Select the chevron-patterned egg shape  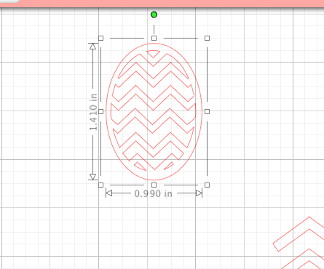coord(154,112)
